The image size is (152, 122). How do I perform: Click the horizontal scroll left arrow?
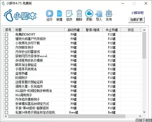(6, 116)
